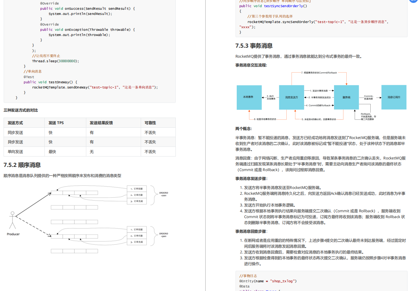Click the sentence starting '顺序消息是消息队列提供的'
This screenshot has height=291, width=418.
pos(62,176)
